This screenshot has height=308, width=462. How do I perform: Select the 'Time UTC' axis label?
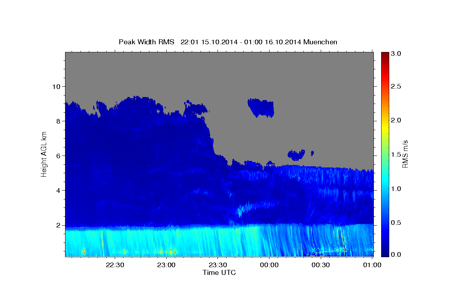(219, 273)
